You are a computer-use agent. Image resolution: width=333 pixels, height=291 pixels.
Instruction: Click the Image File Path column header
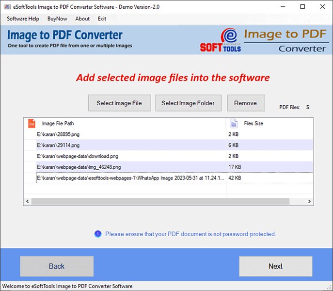coord(58,124)
